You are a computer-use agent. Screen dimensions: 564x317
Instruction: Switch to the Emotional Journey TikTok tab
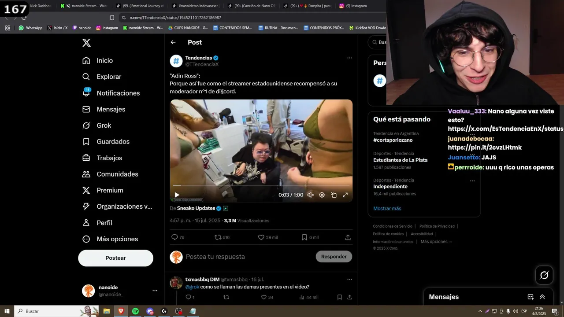click(140, 6)
